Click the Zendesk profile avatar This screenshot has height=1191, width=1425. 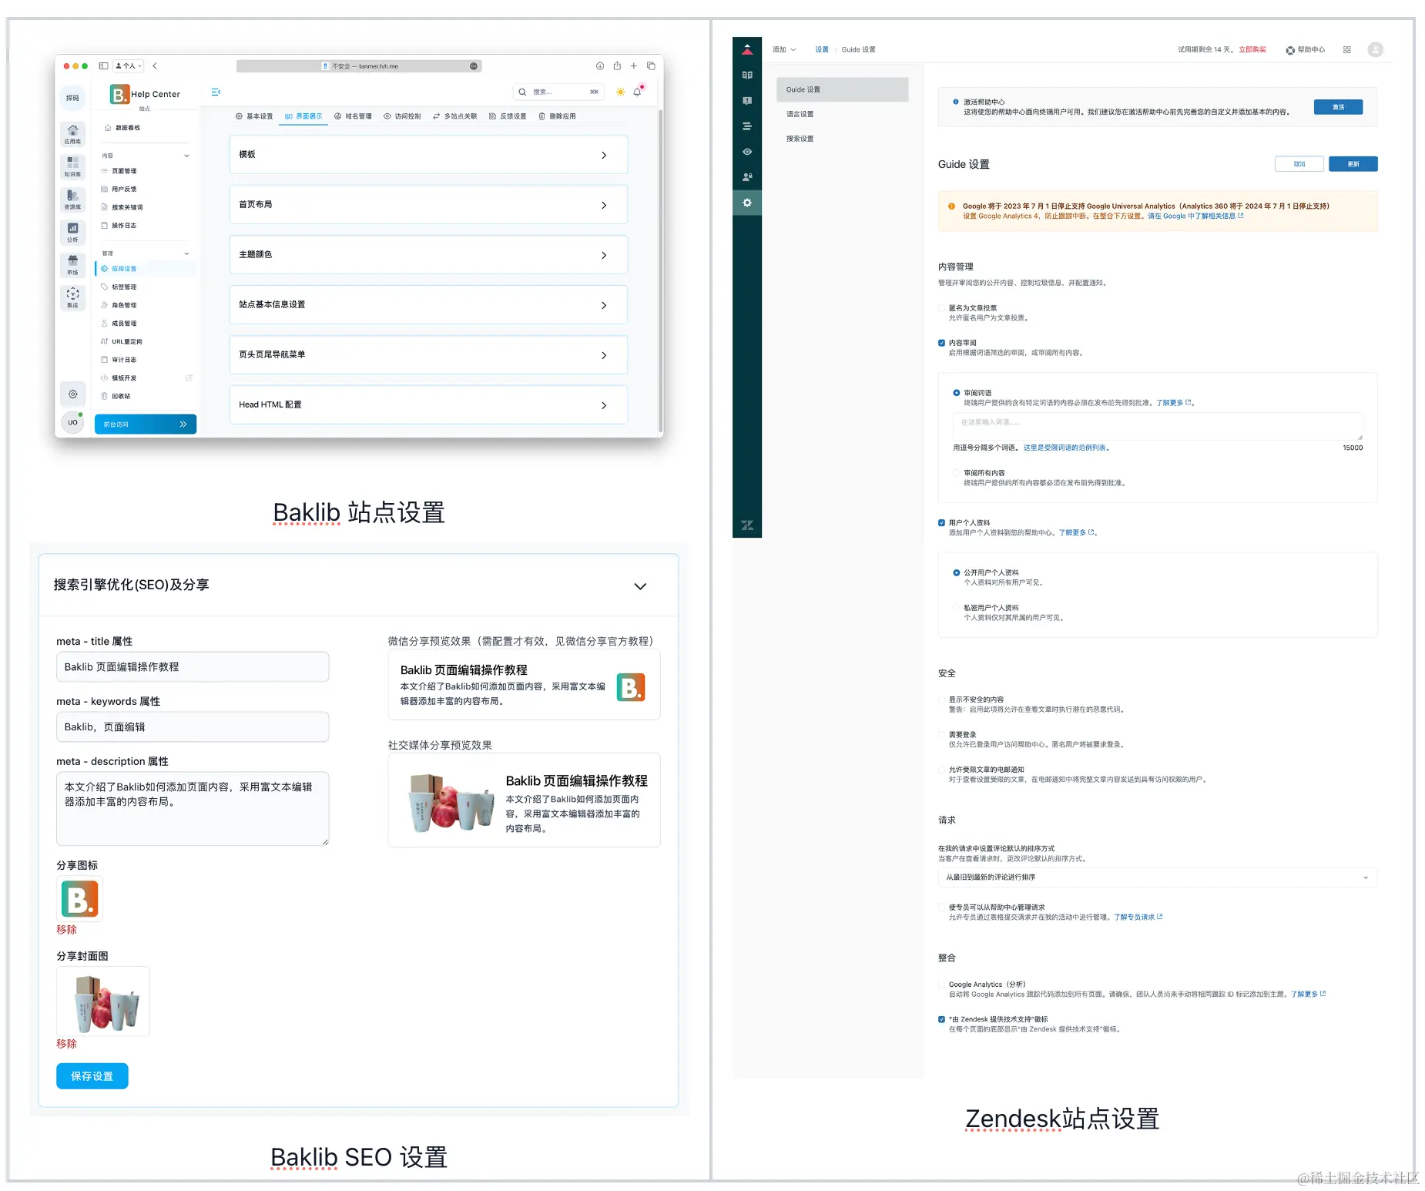click(1375, 49)
